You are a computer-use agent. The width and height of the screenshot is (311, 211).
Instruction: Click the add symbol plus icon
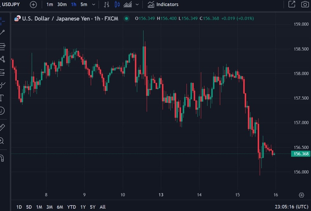[33, 4]
